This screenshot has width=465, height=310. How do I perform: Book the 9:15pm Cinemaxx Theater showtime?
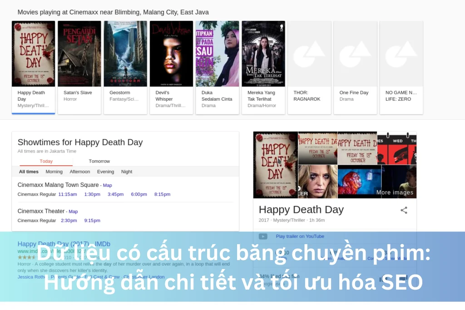[x=92, y=221]
